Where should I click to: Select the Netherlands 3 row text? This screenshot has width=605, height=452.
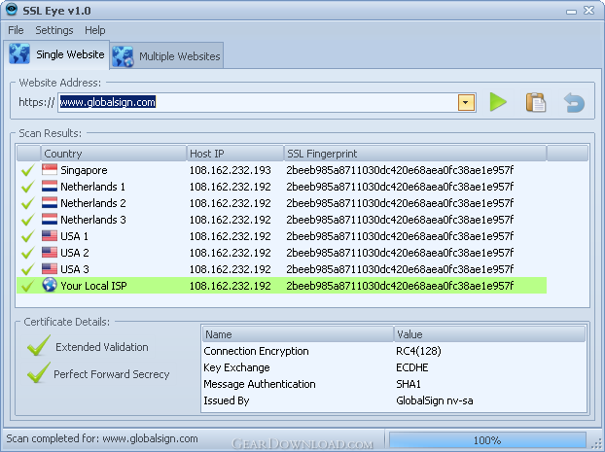[93, 220]
